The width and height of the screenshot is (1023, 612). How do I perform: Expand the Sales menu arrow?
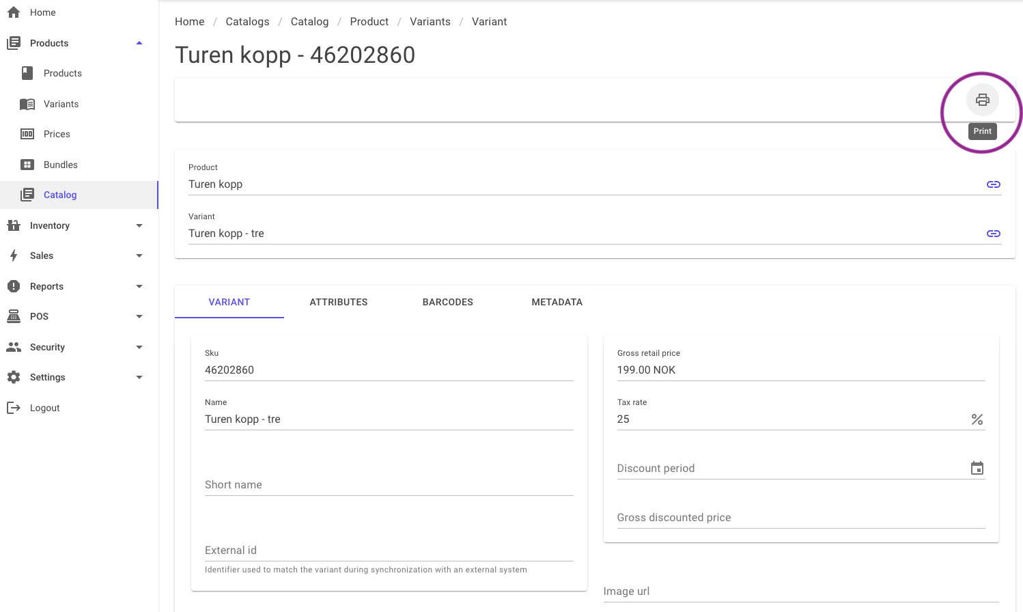click(x=139, y=255)
